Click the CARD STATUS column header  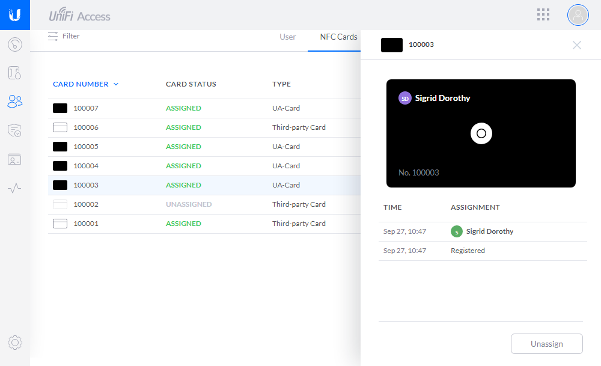(191, 84)
